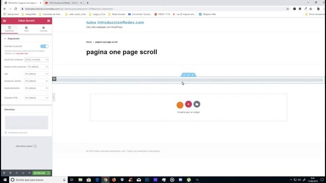This screenshot has width=326, height=183.
Task: Go back in browser history
Action: pos(5,9)
